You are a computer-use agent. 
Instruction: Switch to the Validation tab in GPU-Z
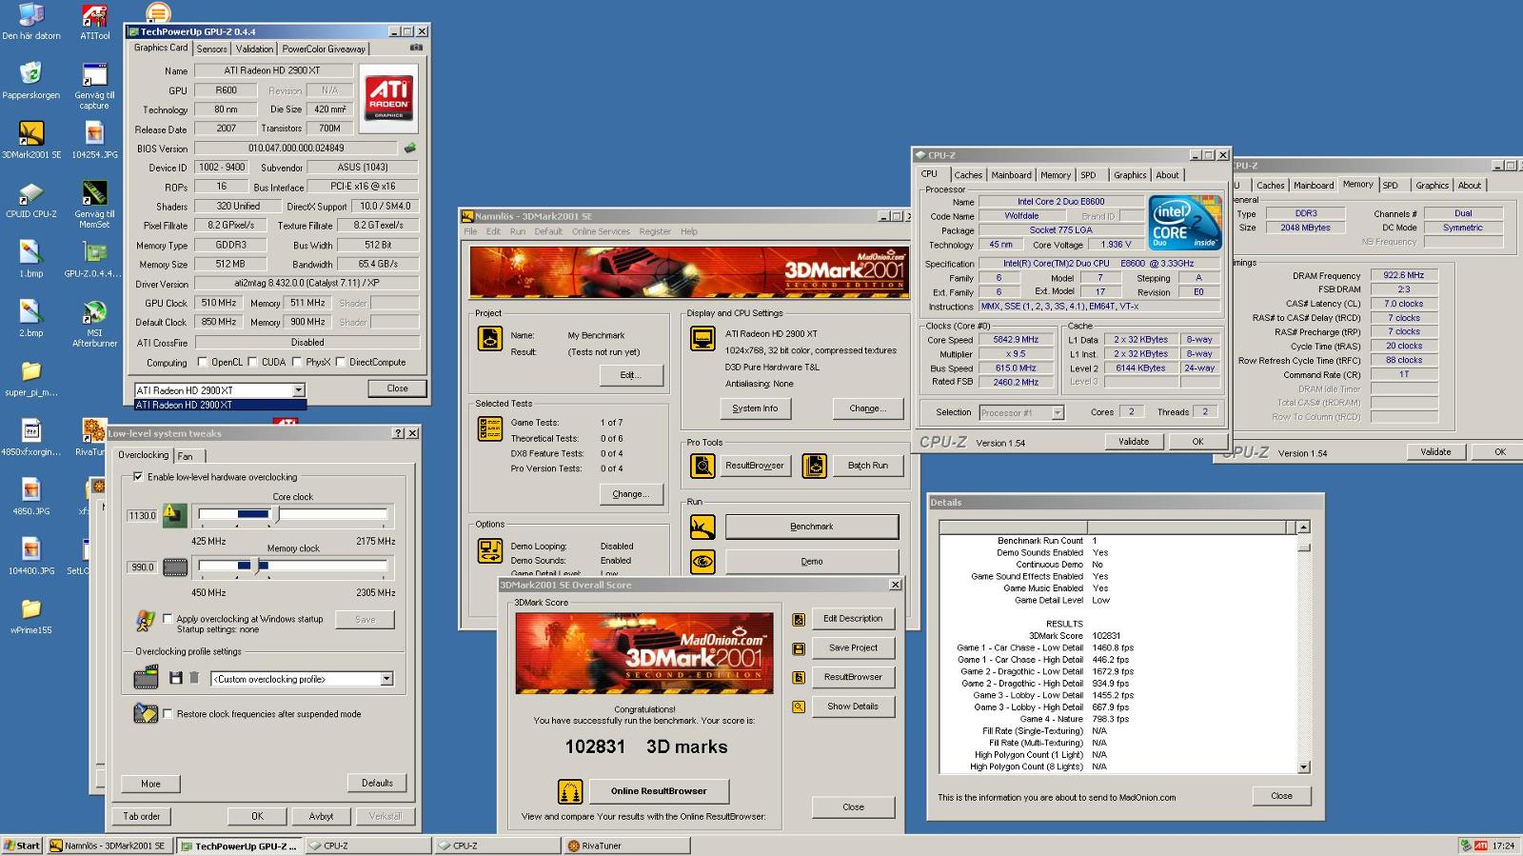[x=254, y=49]
